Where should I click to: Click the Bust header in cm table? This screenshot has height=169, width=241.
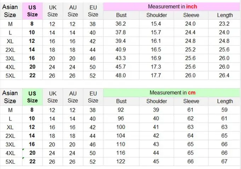(121, 101)
